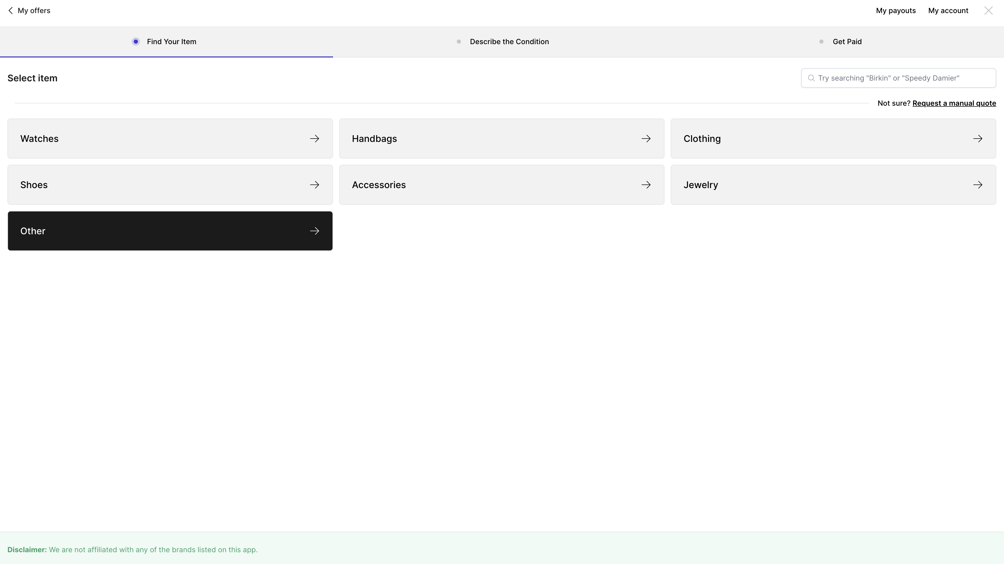This screenshot has height=564, width=1004.
Task: Click the "Not sure?" text
Action: (x=894, y=103)
